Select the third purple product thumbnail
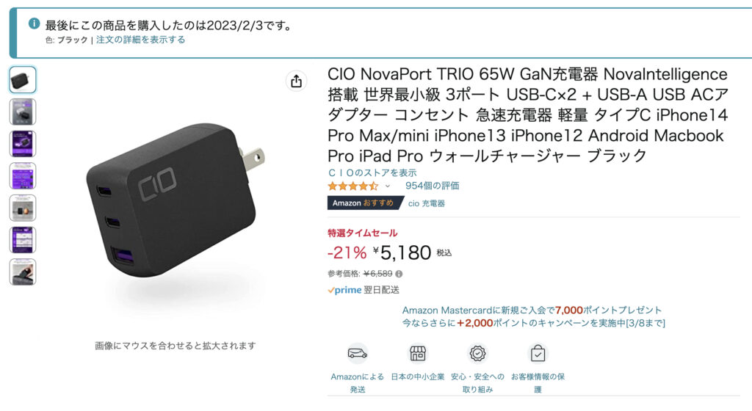The height and width of the screenshot is (411, 752). (23, 144)
